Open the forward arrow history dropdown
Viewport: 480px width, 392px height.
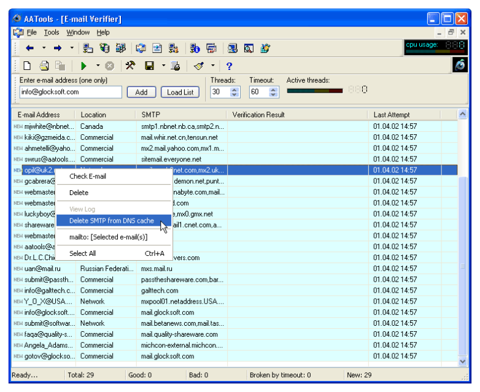72,48
